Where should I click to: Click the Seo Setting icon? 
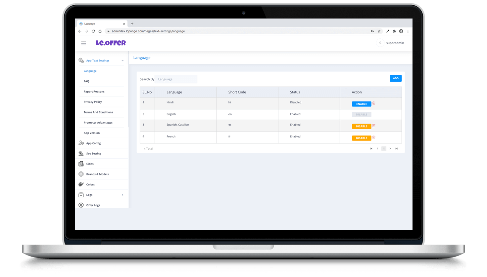(x=81, y=153)
